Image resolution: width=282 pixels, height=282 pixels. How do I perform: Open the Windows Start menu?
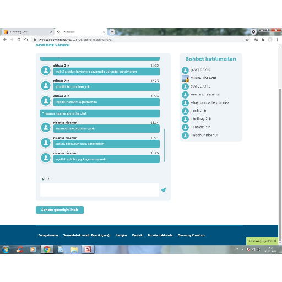click(6, 250)
